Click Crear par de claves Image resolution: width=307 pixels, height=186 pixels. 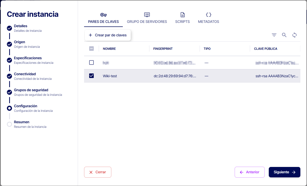click(x=108, y=35)
